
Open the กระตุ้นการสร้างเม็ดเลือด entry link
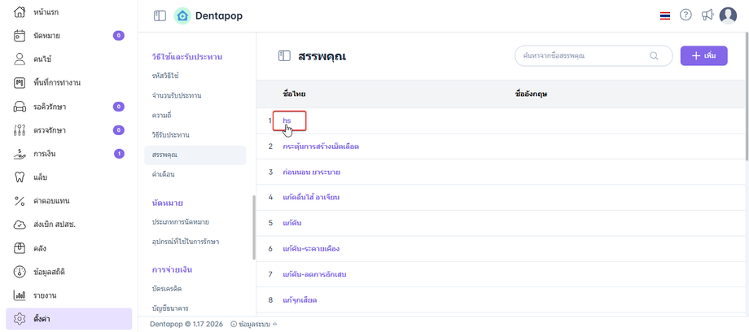[321, 146]
